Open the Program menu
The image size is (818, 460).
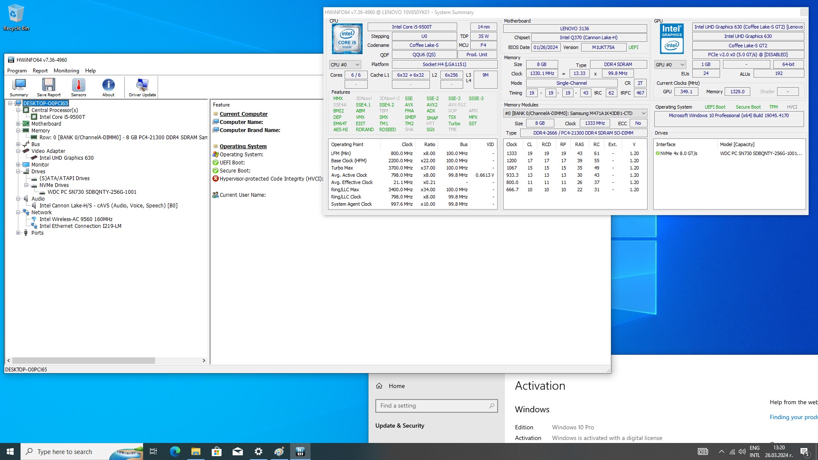[17, 71]
